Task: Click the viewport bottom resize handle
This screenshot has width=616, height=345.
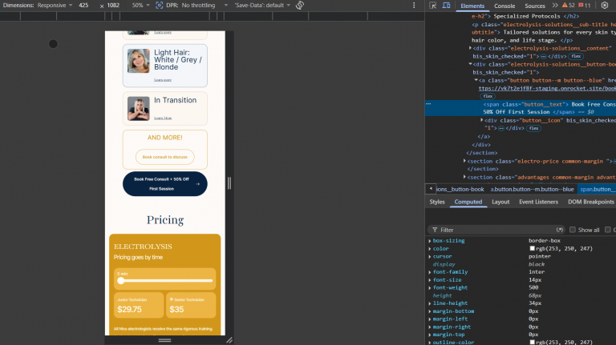Action: pos(165,340)
